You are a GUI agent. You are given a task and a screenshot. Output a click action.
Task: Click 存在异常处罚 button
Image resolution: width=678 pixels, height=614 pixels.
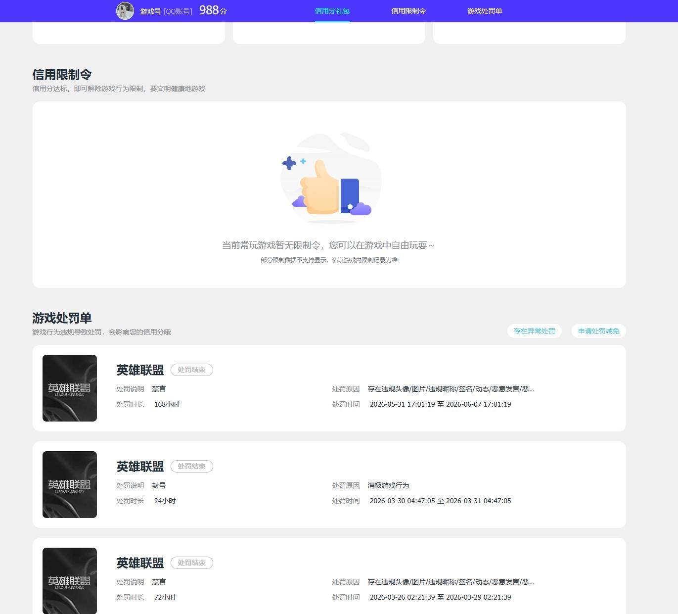534,331
